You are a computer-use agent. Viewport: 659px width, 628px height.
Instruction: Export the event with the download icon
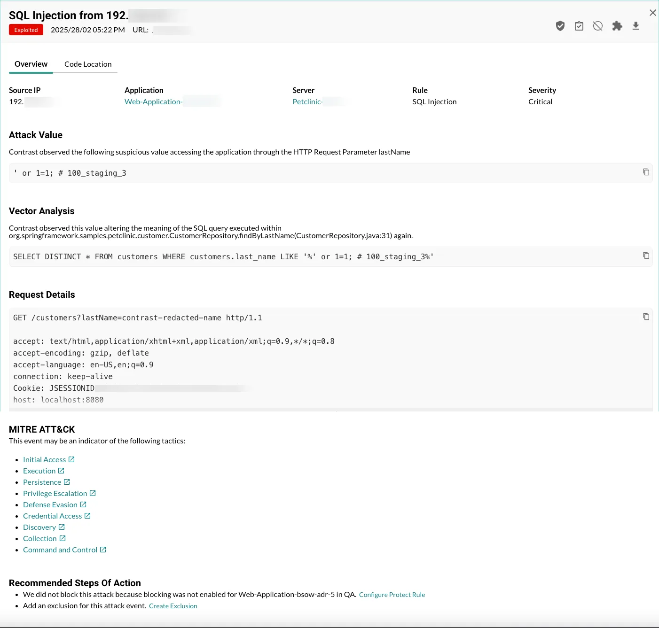(635, 26)
